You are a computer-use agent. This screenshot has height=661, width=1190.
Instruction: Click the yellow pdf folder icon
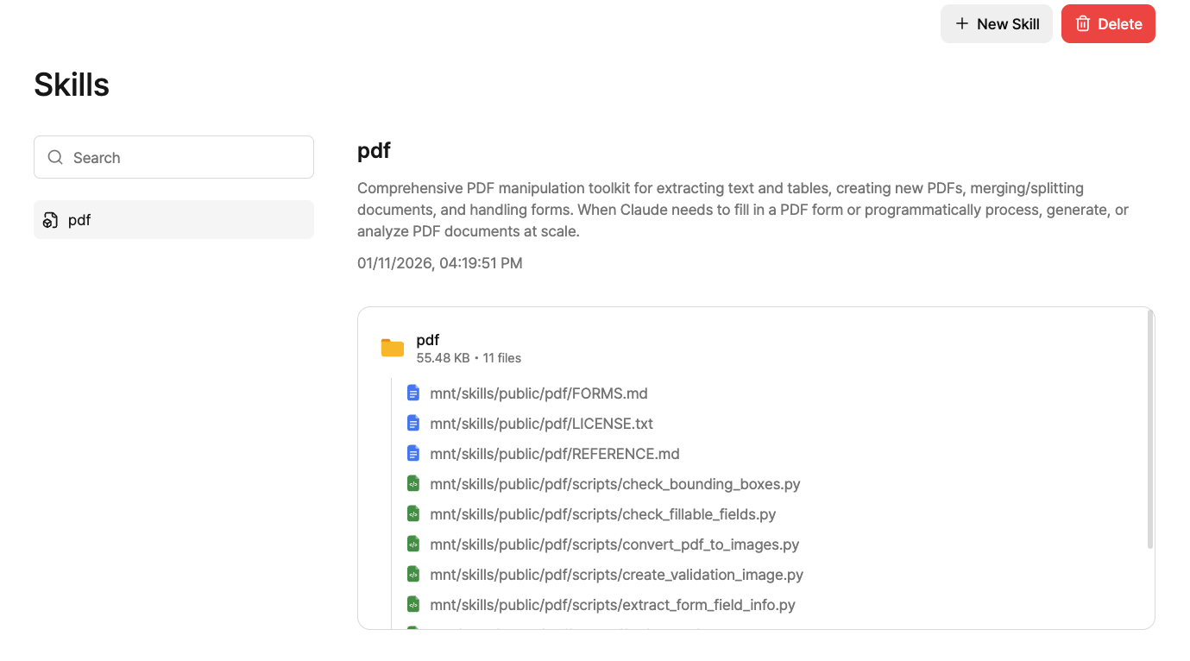393,348
